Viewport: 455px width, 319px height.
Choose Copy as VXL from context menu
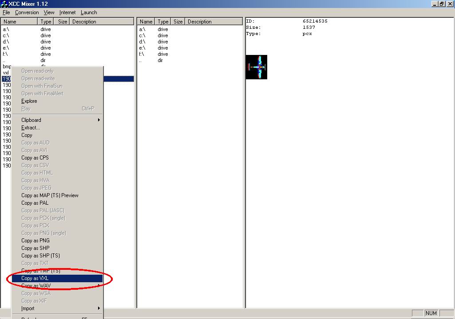pyautogui.click(x=57, y=278)
